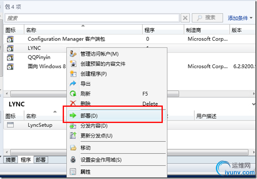Click the blue 导出 arrow icon
Viewport: 257px width, 179px height.
tap(73, 84)
